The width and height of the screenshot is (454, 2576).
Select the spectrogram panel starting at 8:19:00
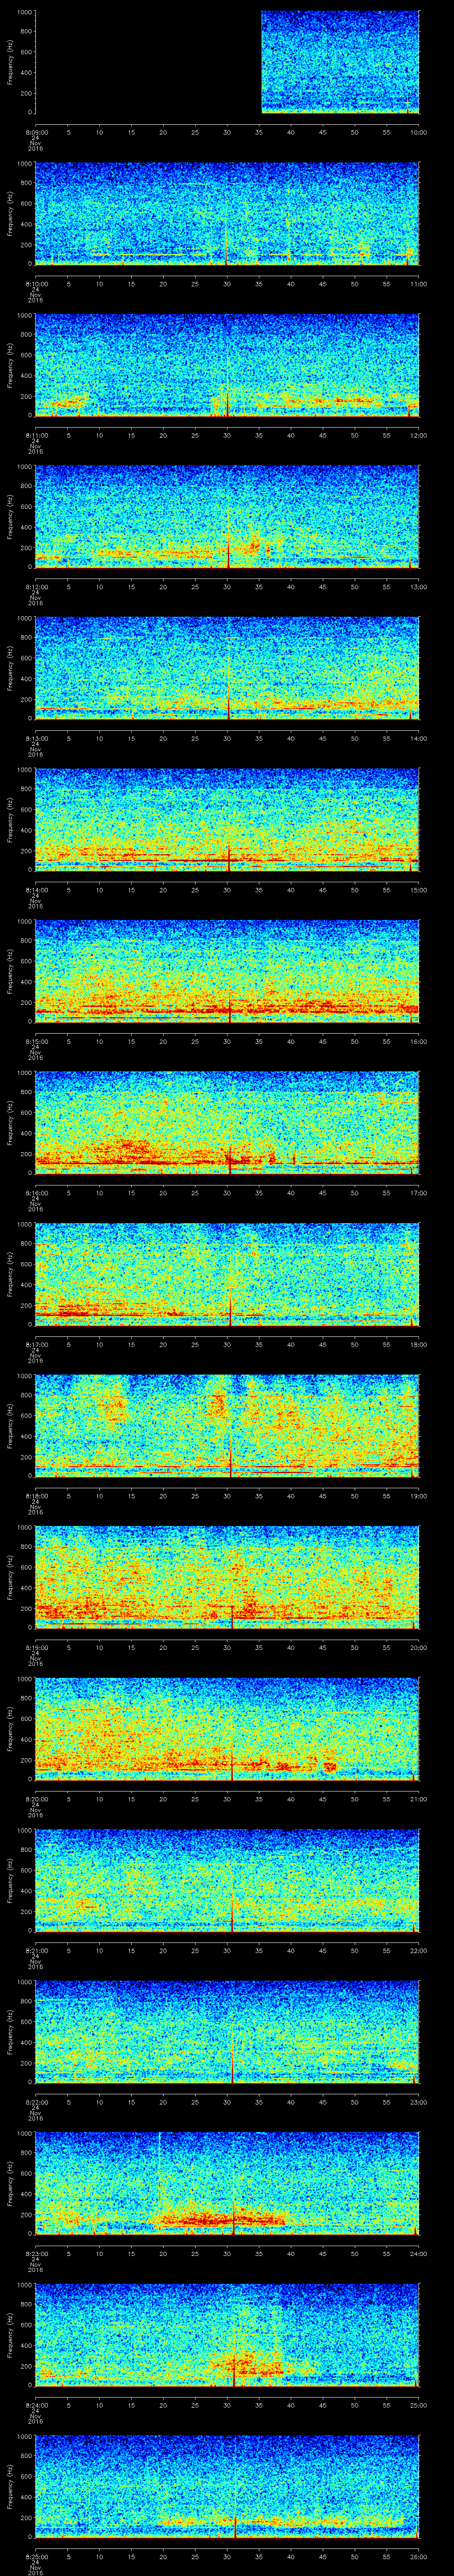pos(227,1577)
